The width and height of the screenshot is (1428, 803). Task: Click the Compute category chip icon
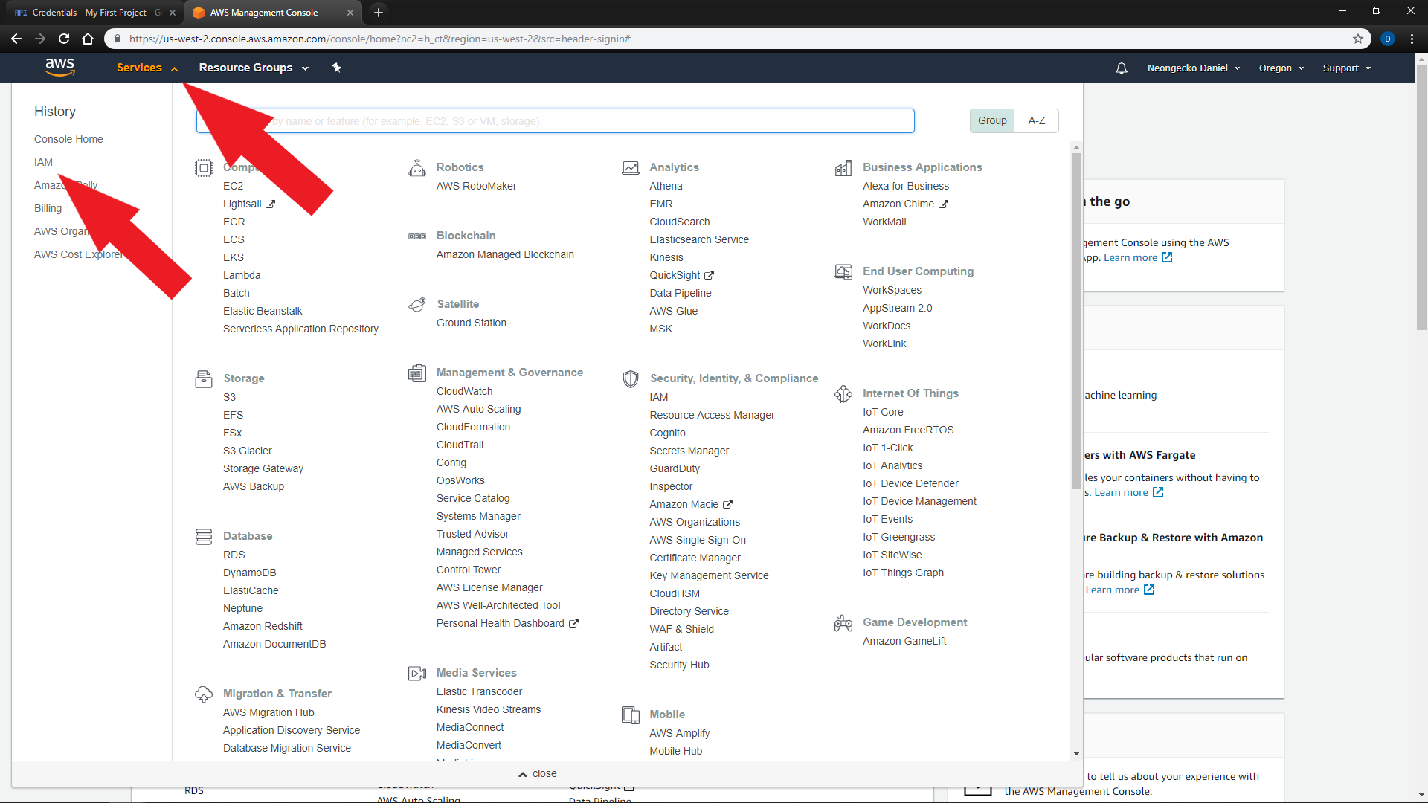[x=203, y=168]
